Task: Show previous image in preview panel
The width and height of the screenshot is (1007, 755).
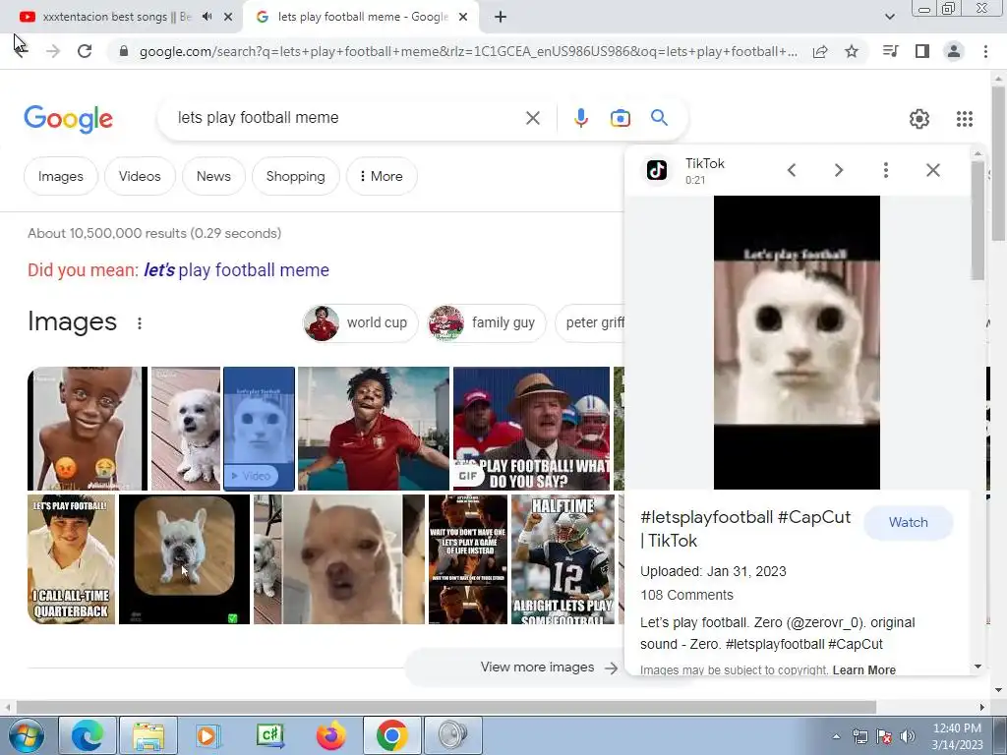Action: coord(792,170)
